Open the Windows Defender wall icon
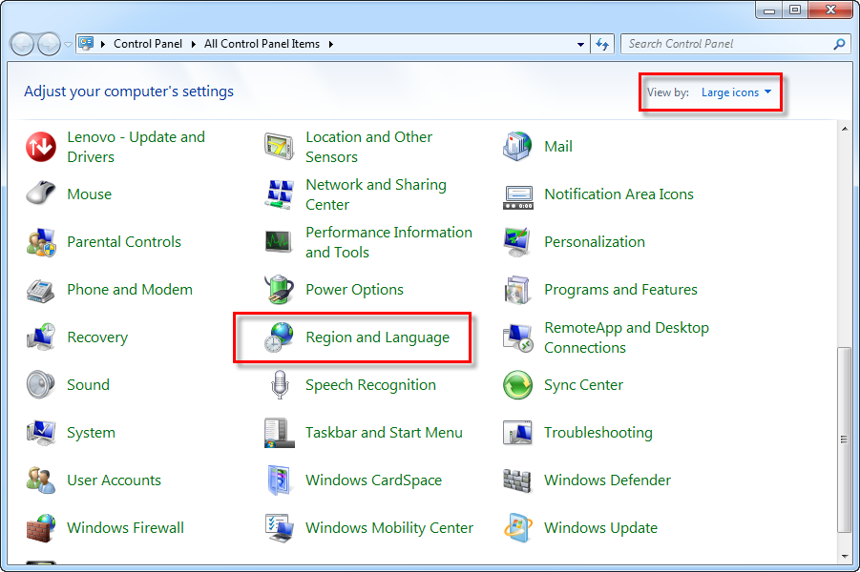This screenshot has height=572, width=860. pyautogui.click(x=517, y=480)
